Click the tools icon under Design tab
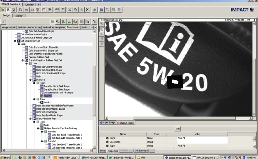Viewport: 258px width, 159px height. pyautogui.click(x=3, y=21)
